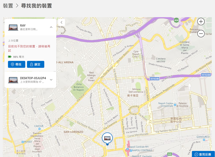The image size is (215, 157).
Task: Collapse the device panel with left arrow
Action: coord(61,22)
